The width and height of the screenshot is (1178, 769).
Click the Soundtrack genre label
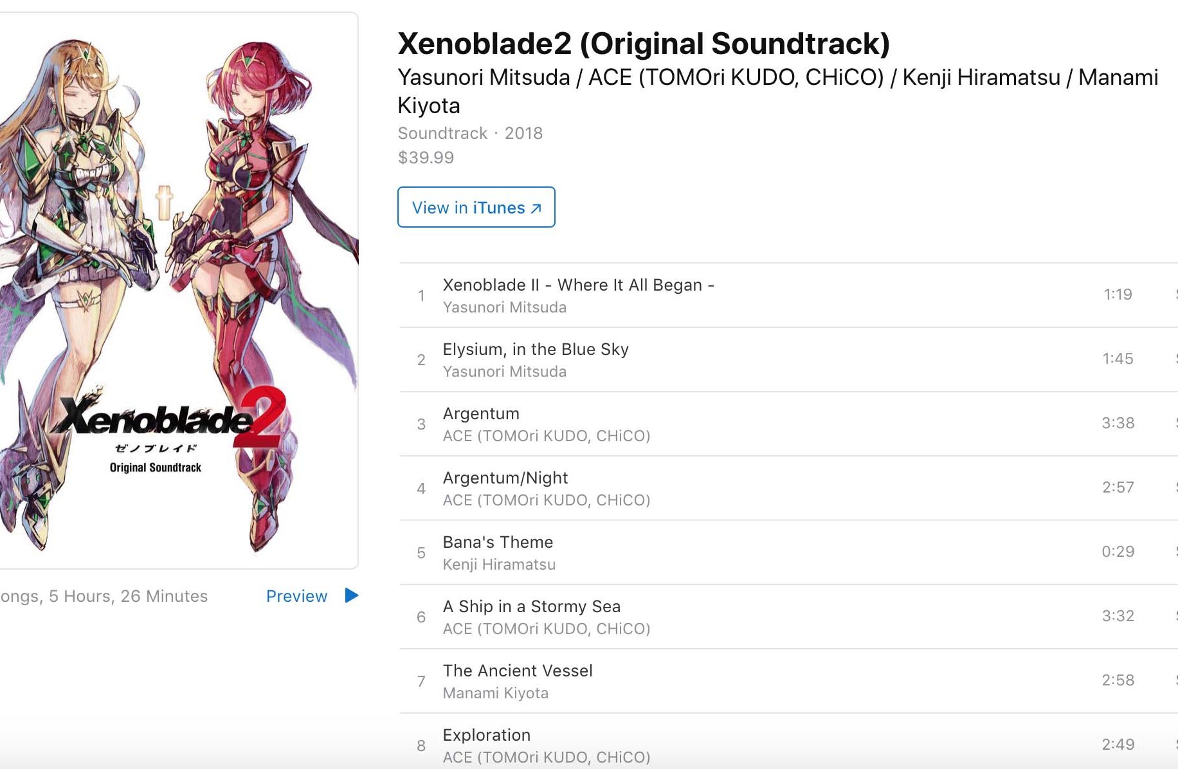point(442,133)
